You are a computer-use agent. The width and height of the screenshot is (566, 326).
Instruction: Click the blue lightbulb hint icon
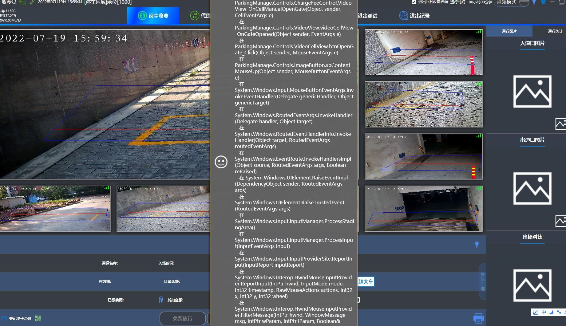tap(477, 244)
